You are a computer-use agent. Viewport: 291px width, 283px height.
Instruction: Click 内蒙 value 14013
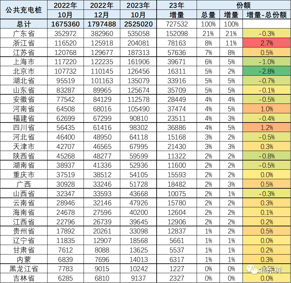click(x=138, y=259)
